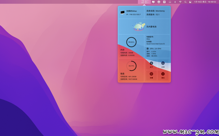The height and width of the screenshot is (136, 219).
Task: Open 设置 (Settings) in the panel
Action: click(151, 75)
